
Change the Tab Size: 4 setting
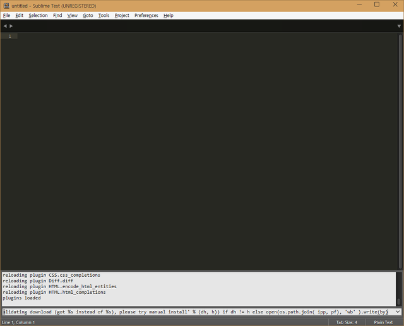pos(347,322)
